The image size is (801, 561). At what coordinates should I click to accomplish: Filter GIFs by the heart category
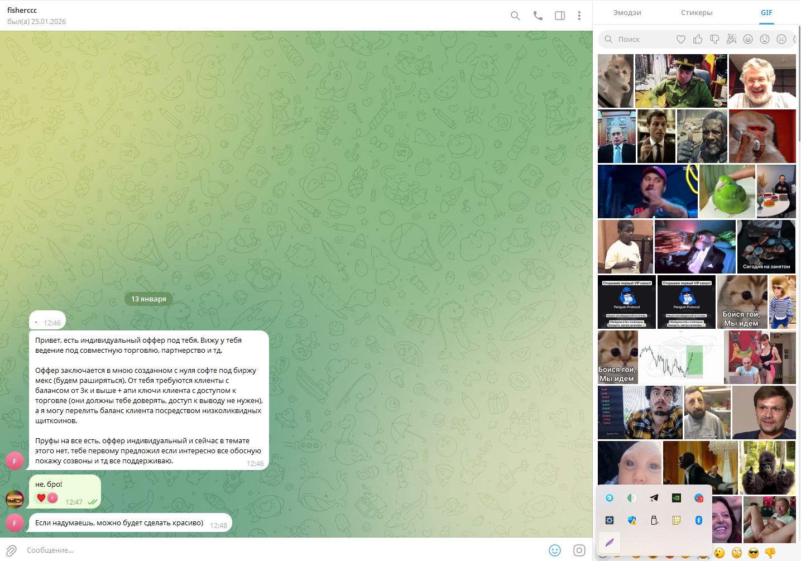680,39
